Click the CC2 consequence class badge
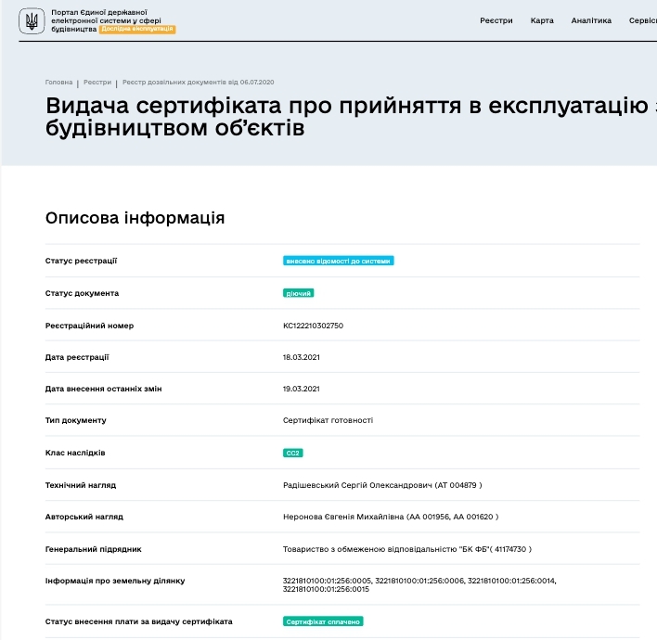This screenshot has height=640, width=657. 293,453
